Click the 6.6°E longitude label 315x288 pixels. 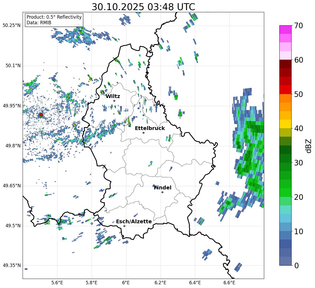(x=229, y=283)
